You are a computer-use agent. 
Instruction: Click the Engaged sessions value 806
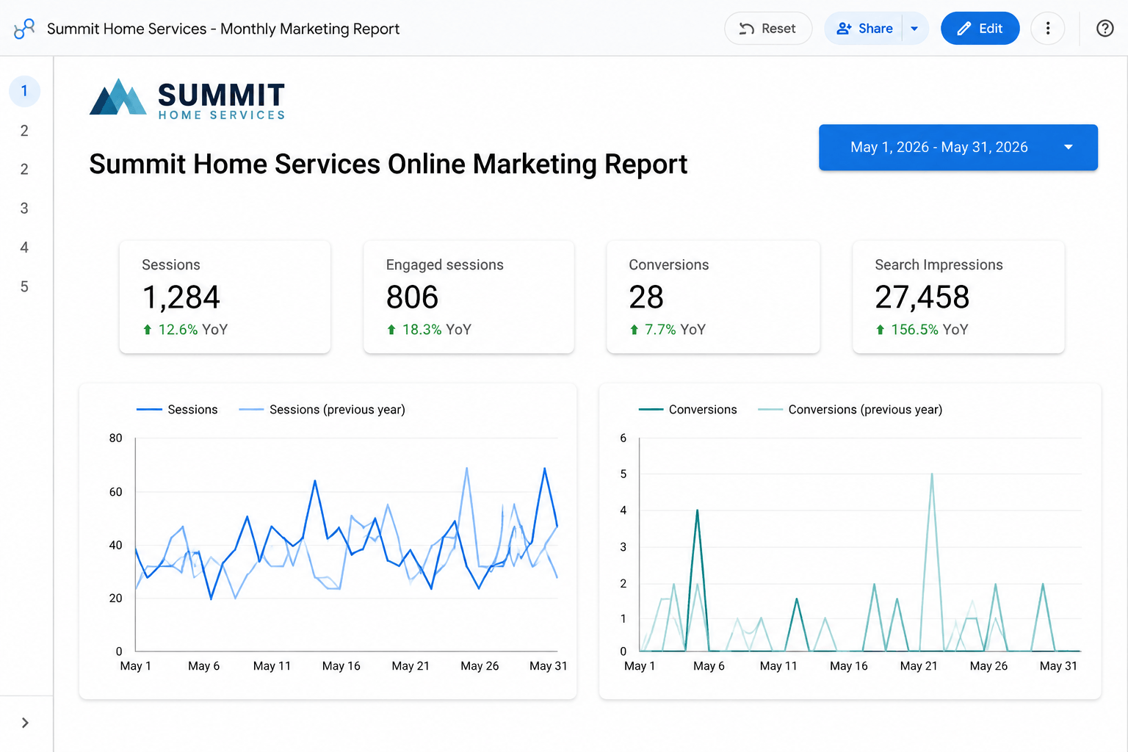point(412,297)
